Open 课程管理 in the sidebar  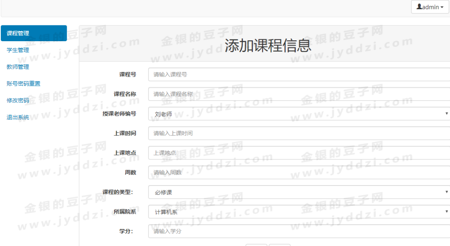point(34,33)
